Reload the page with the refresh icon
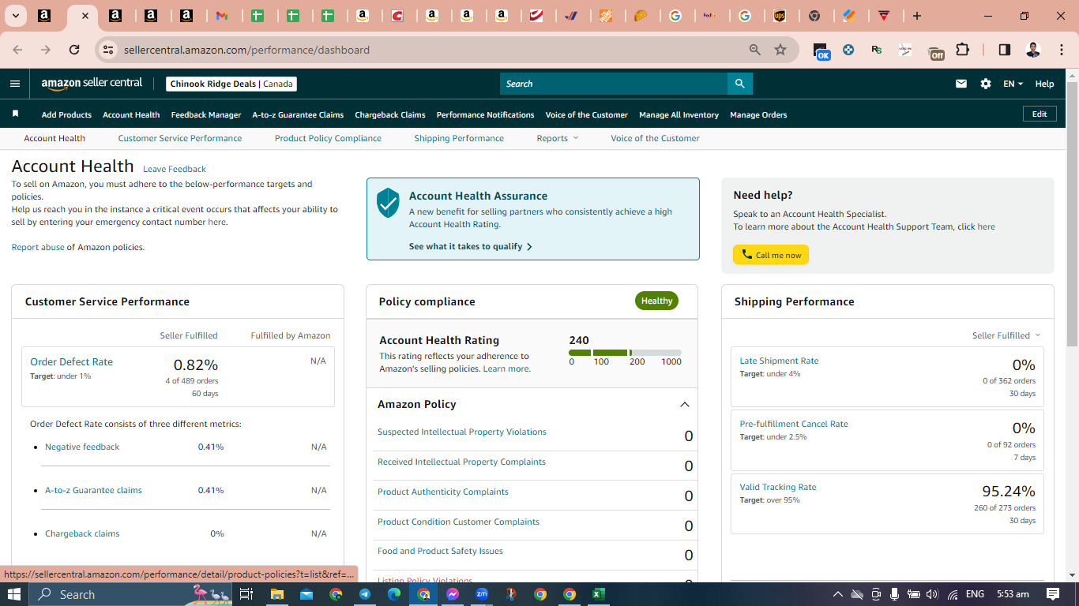Image resolution: width=1079 pixels, height=606 pixels. click(74, 50)
